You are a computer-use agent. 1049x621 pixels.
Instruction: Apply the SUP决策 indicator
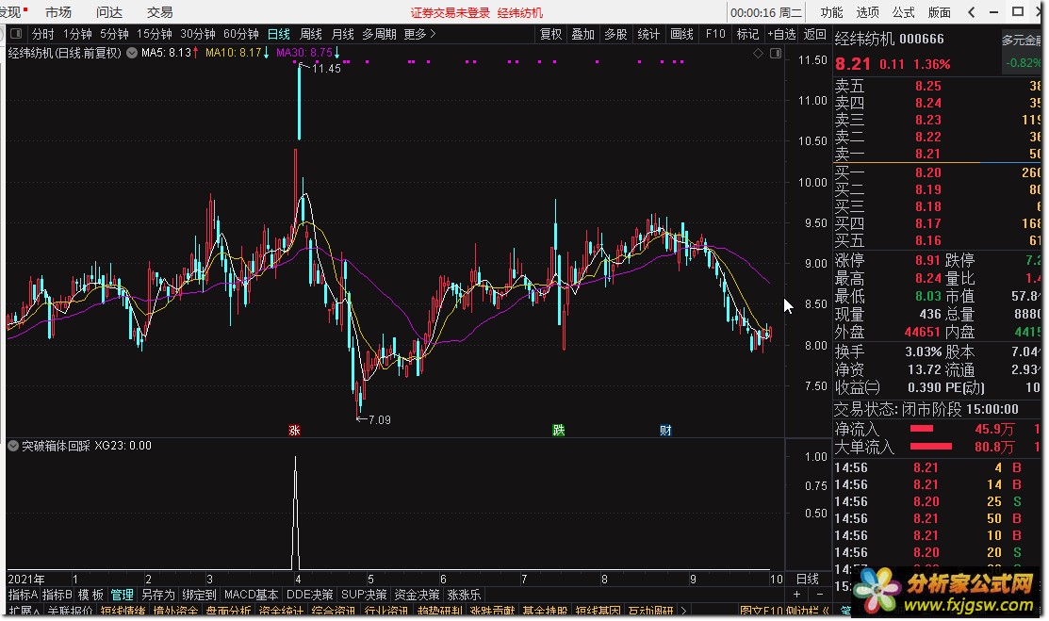tap(364, 595)
